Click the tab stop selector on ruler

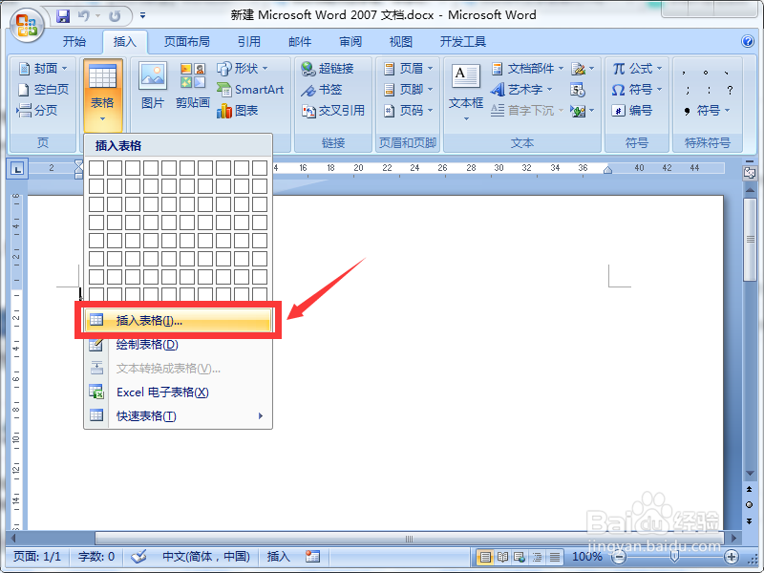[x=17, y=169]
